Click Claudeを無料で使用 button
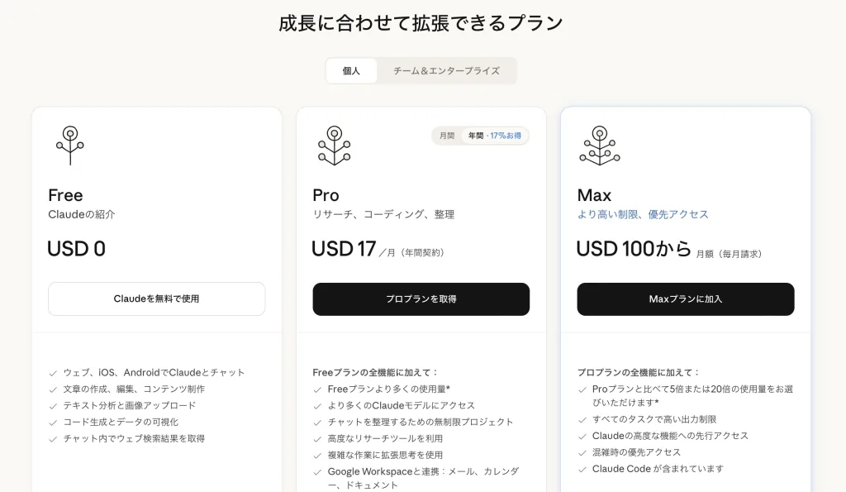 click(156, 299)
